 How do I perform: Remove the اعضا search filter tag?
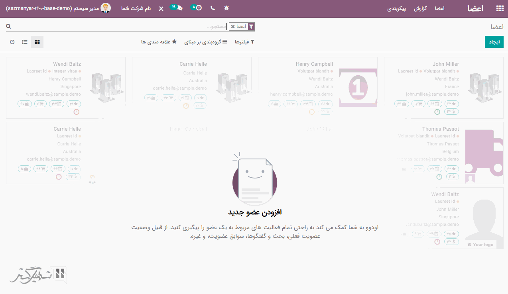coord(233,27)
